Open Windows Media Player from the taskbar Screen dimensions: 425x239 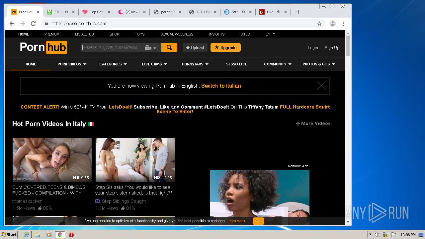pos(49,235)
